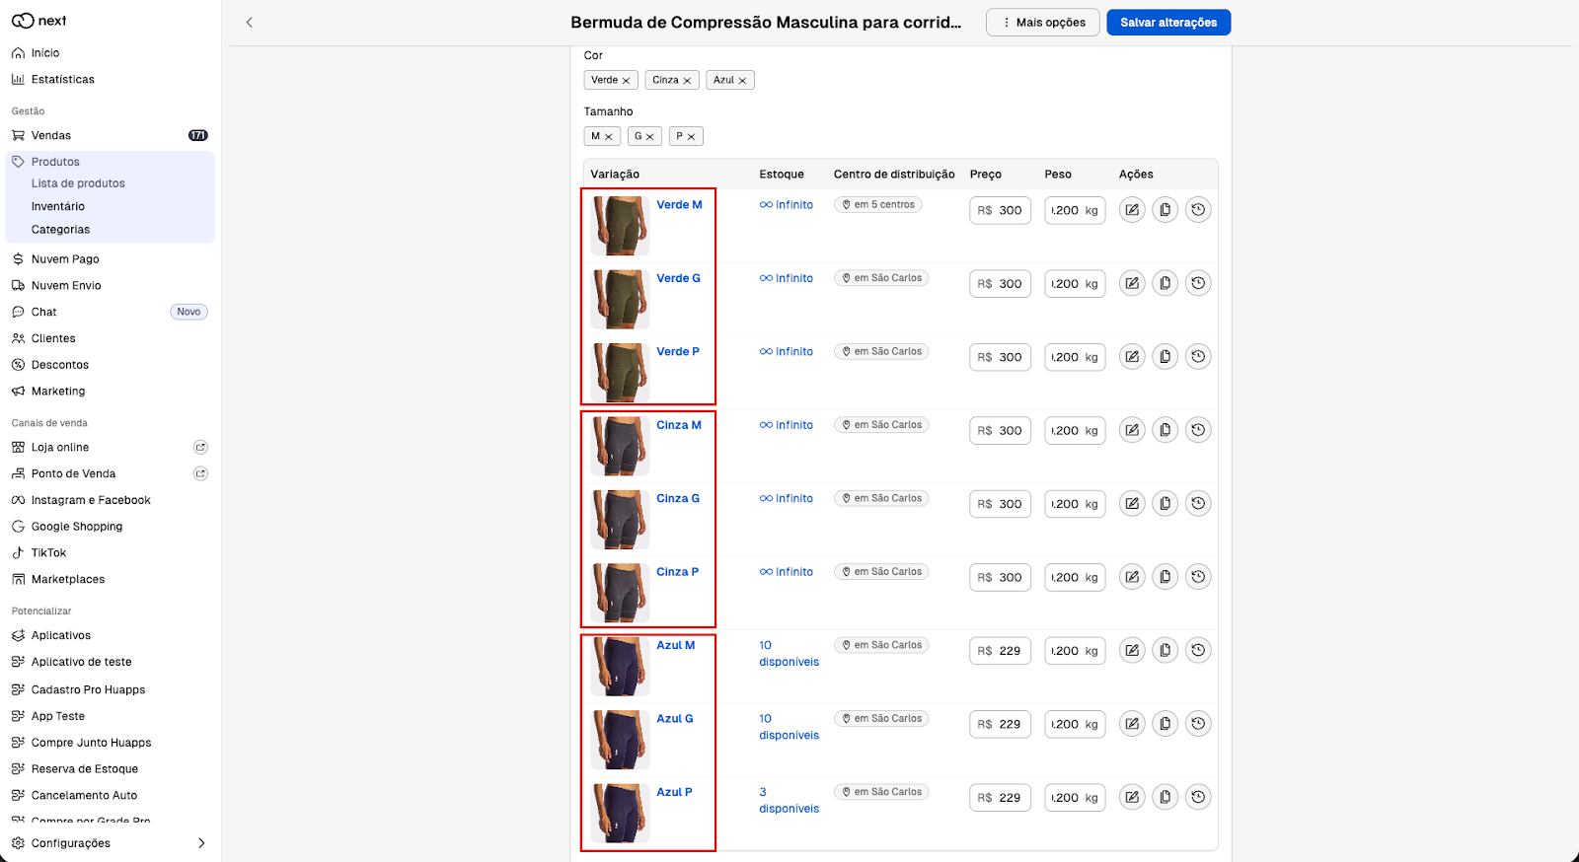Click the weight field for Cinza G
1579x862 pixels.
click(1075, 504)
